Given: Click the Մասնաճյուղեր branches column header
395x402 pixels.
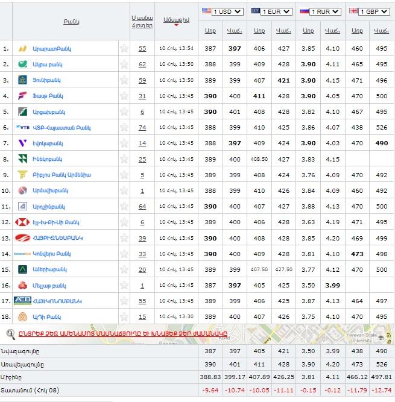Looking at the screenshot, I should [142, 22].
